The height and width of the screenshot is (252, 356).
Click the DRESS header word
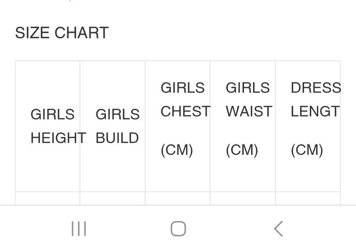316,88
